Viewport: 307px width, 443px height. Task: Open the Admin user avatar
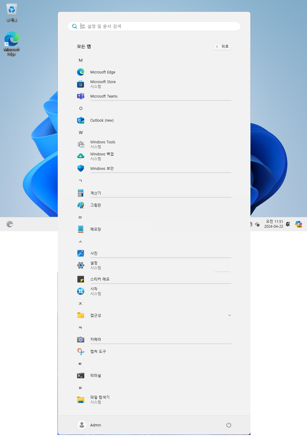(82, 425)
